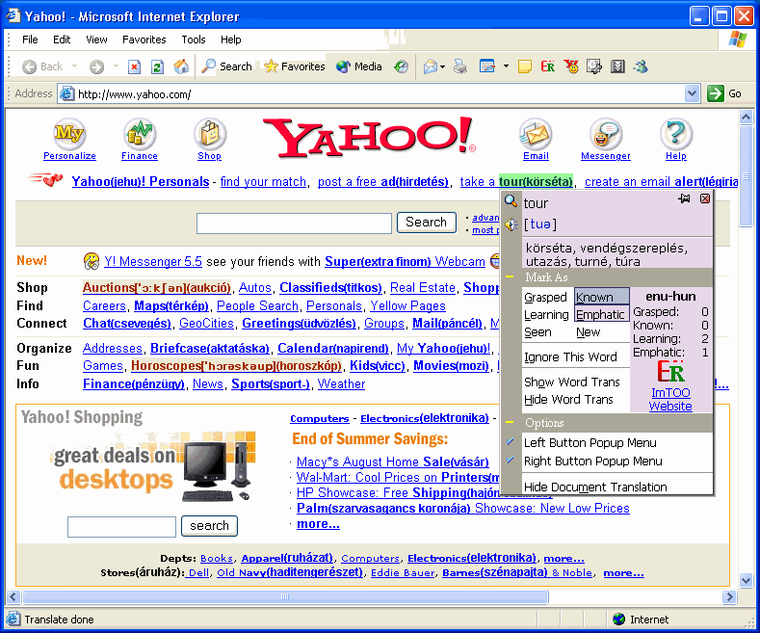This screenshot has width=760, height=633.
Task: Mark the word as Seen
Action: 538,332
